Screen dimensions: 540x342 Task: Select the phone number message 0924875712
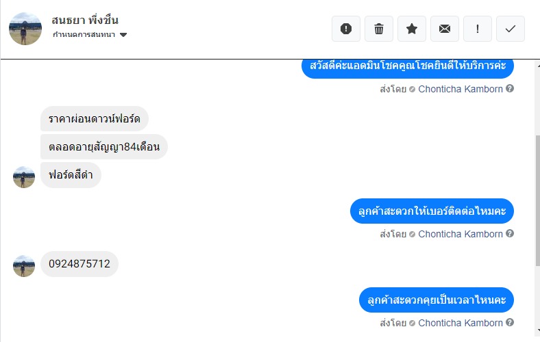point(79,263)
